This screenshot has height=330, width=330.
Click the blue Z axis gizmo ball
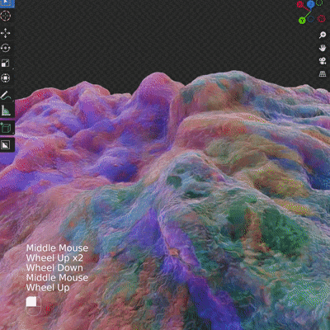pyautogui.click(x=310, y=4)
